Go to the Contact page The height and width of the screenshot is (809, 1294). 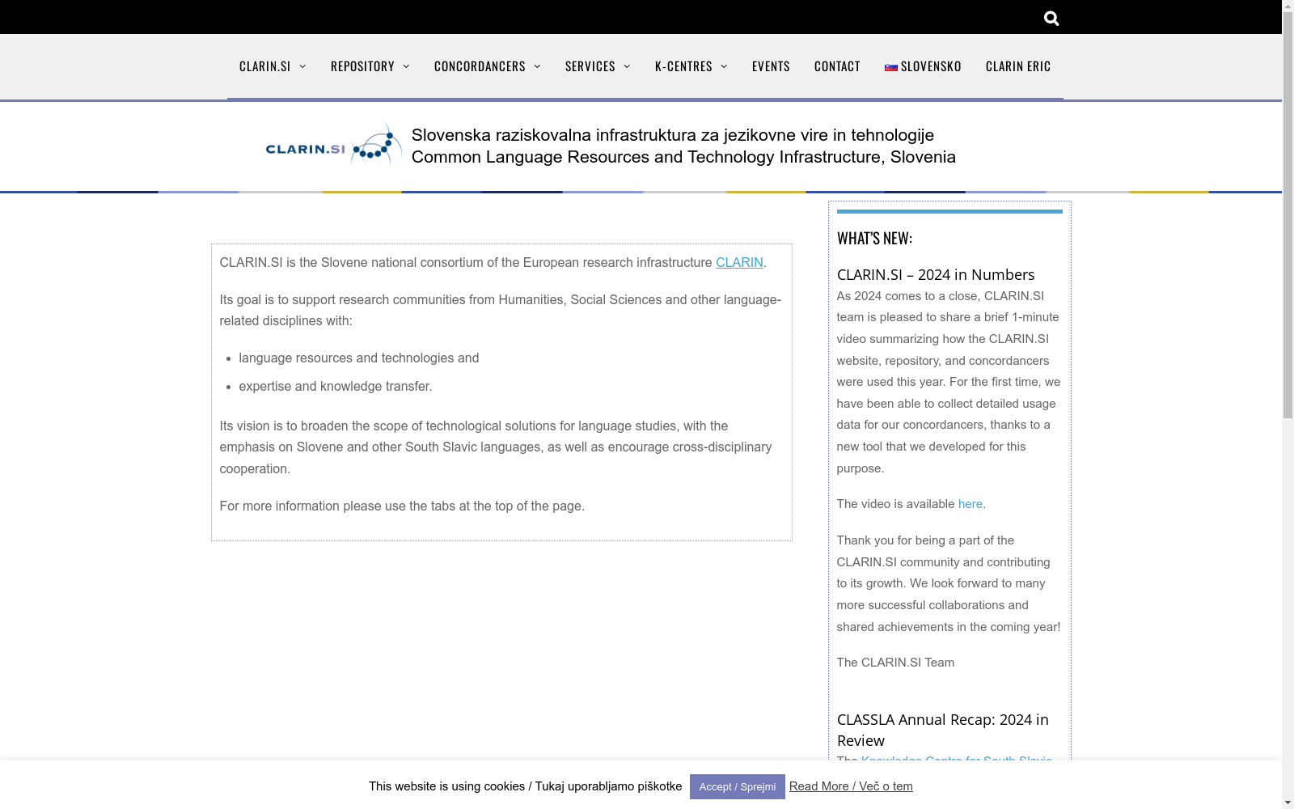click(x=837, y=66)
